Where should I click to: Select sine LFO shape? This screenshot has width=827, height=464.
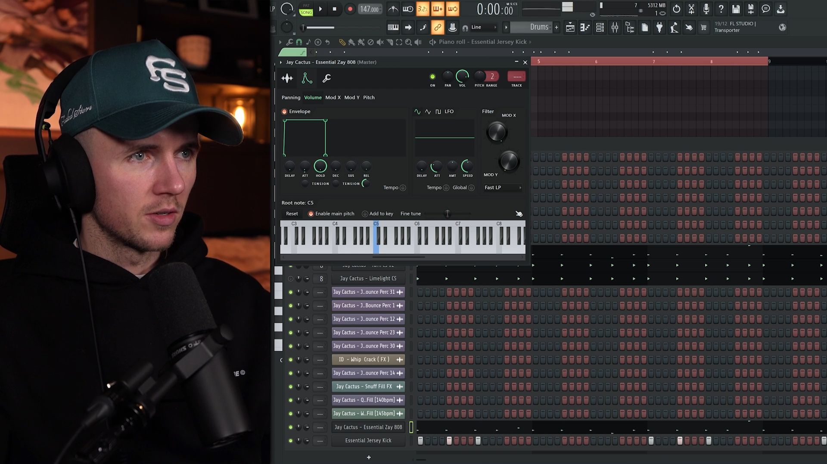pyautogui.click(x=417, y=111)
